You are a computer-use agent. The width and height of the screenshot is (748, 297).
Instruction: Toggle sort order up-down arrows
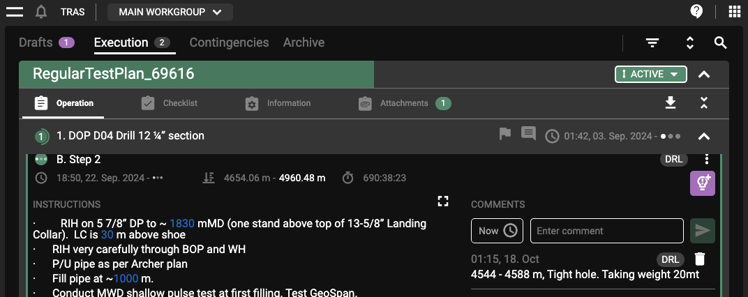click(x=690, y=43)
